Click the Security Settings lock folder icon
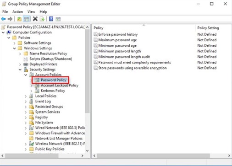Screen dimensions: 232x166 [26, 70]
